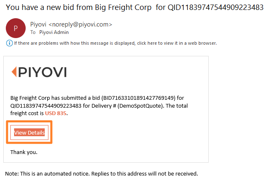Click the red P sender avatar
The width and height of the screenshot is (272, 183).
click(x=16, y=28)
